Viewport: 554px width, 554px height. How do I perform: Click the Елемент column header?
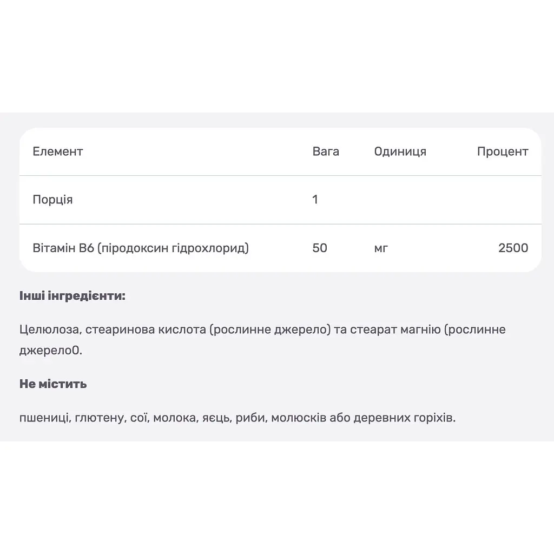point(57,151)
